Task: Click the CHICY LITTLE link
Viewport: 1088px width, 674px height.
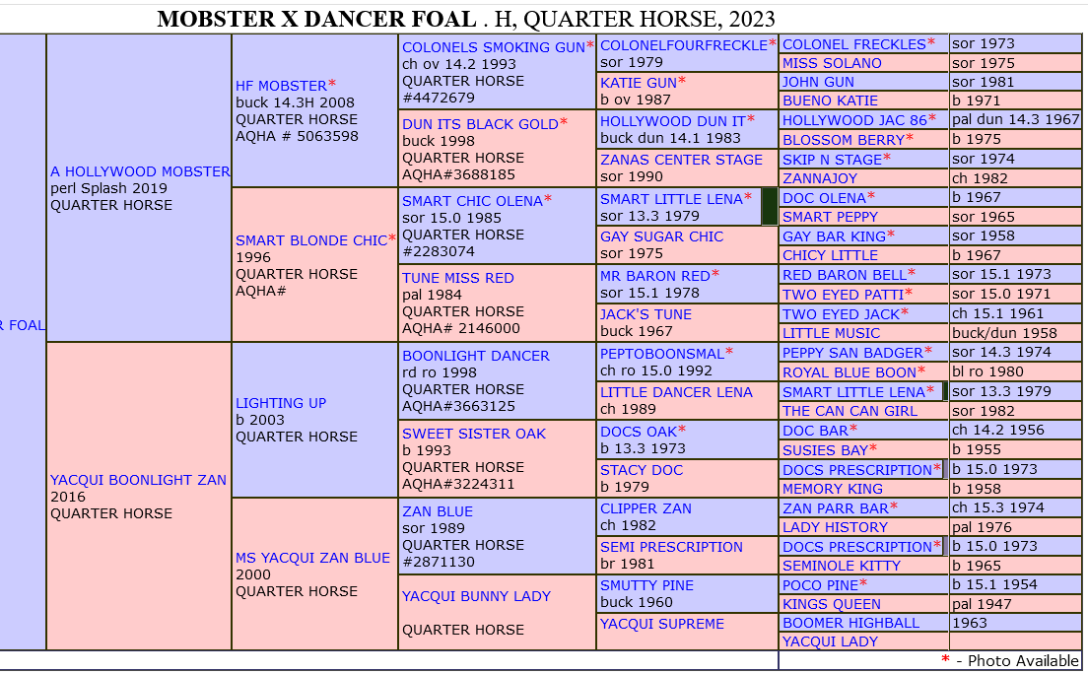Action: click(x=831, y=255)
